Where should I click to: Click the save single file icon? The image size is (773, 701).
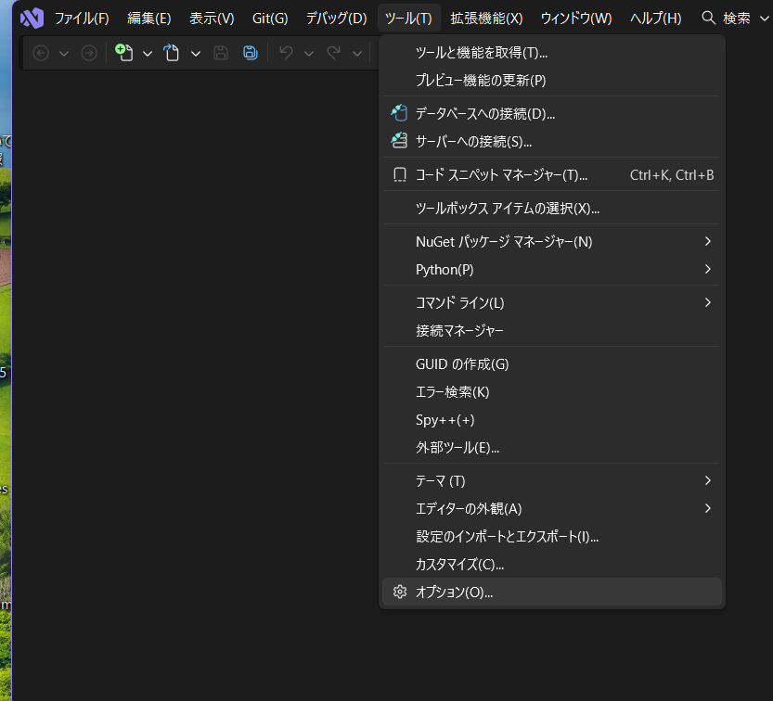coord(221,53)
